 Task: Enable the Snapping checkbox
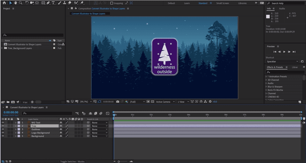pyautogui.click(x=111, y=3)
